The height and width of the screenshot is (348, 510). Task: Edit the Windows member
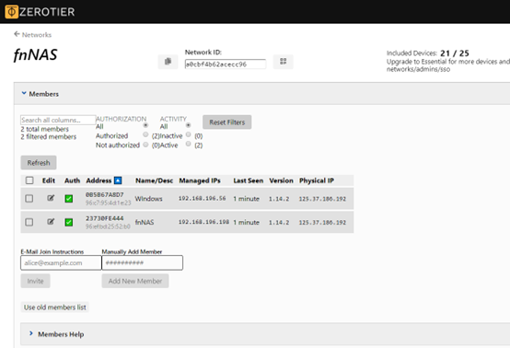[x=51, y=198]
